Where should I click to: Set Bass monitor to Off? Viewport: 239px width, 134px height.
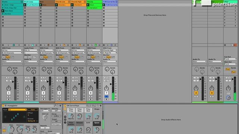coord(50,57)
